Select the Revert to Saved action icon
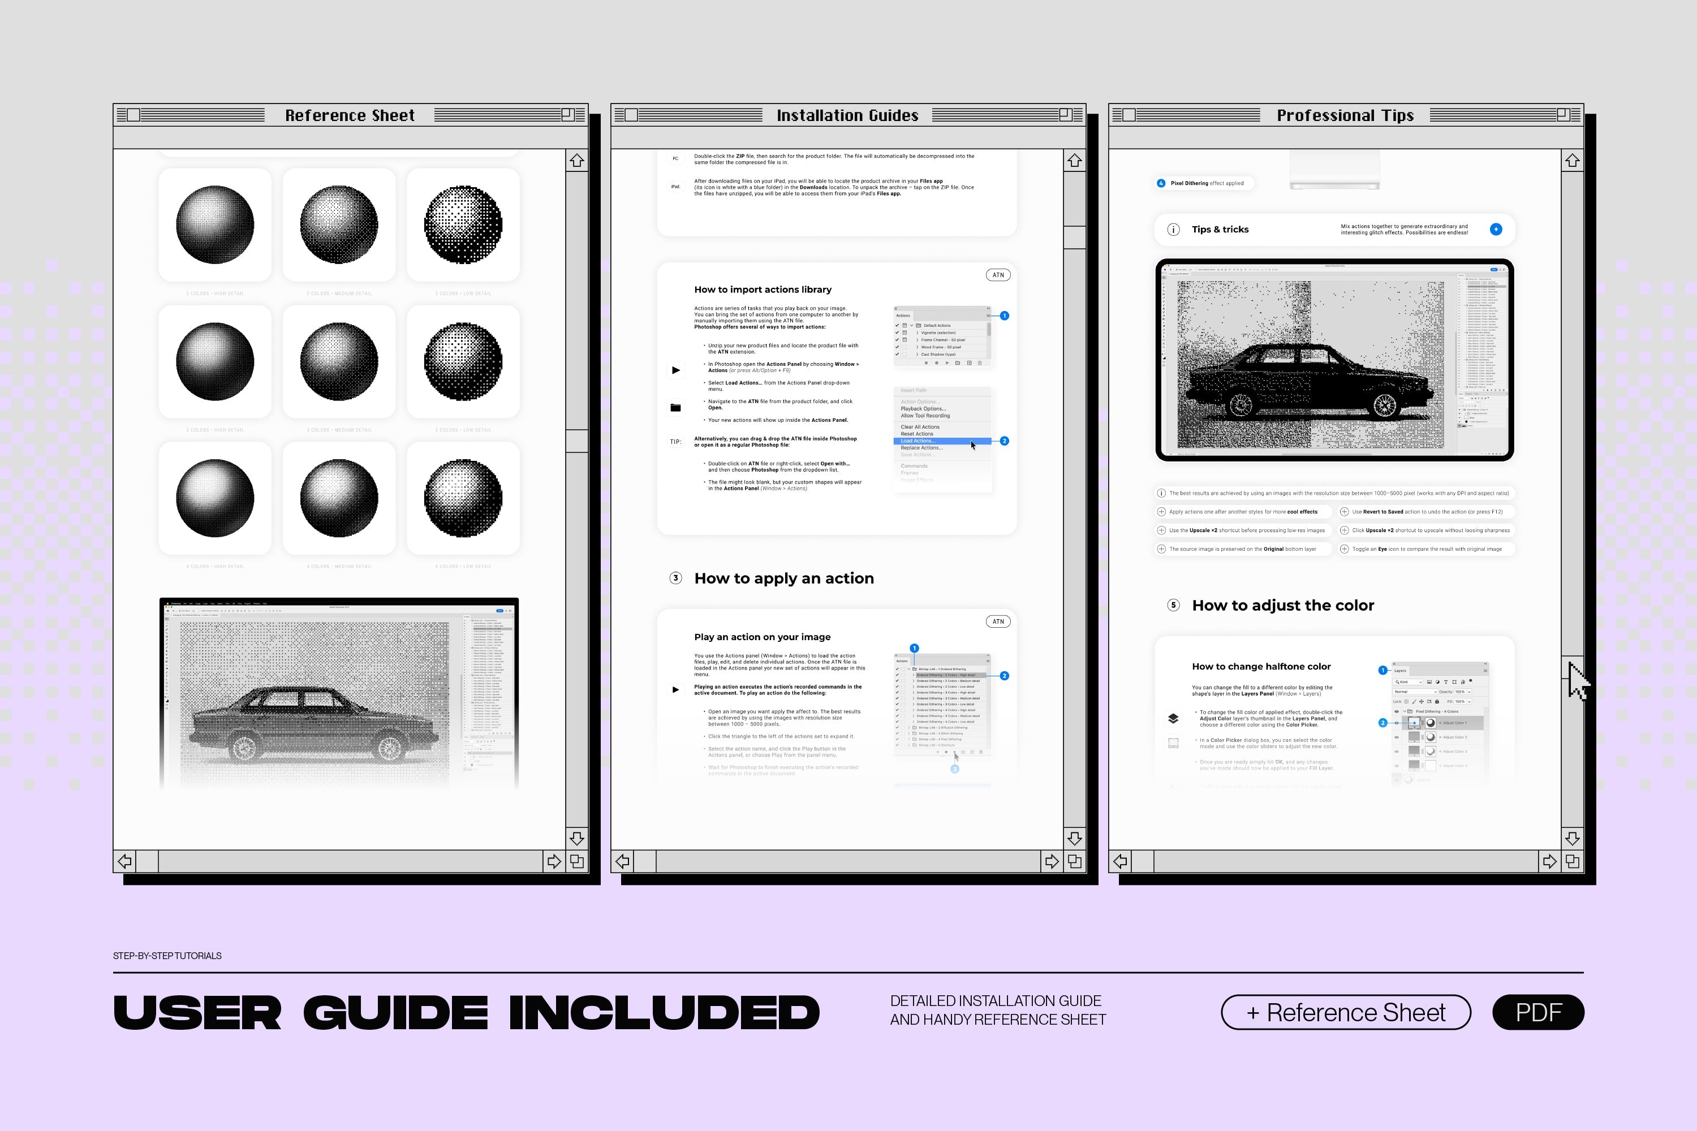Screen dimensions: 1697x1131 click(x=1343, y=512)
